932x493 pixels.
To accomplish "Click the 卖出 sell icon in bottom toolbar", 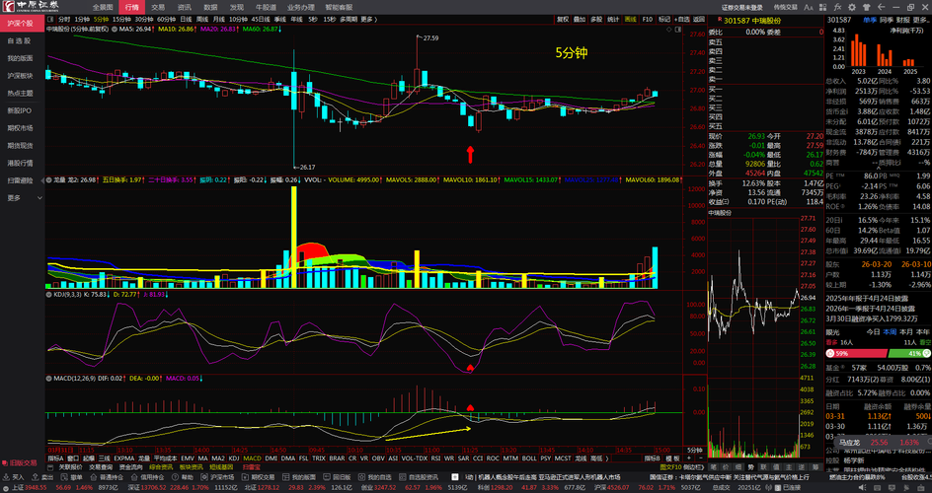I will pos(36,477).
